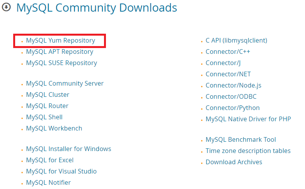Open the Connector/Python link
Viewport: 305px width, 189px height.
(x=233, y=108)
